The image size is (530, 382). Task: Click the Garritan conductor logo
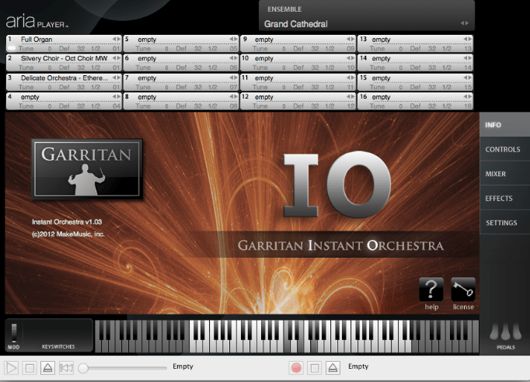(x=87, y=168)
